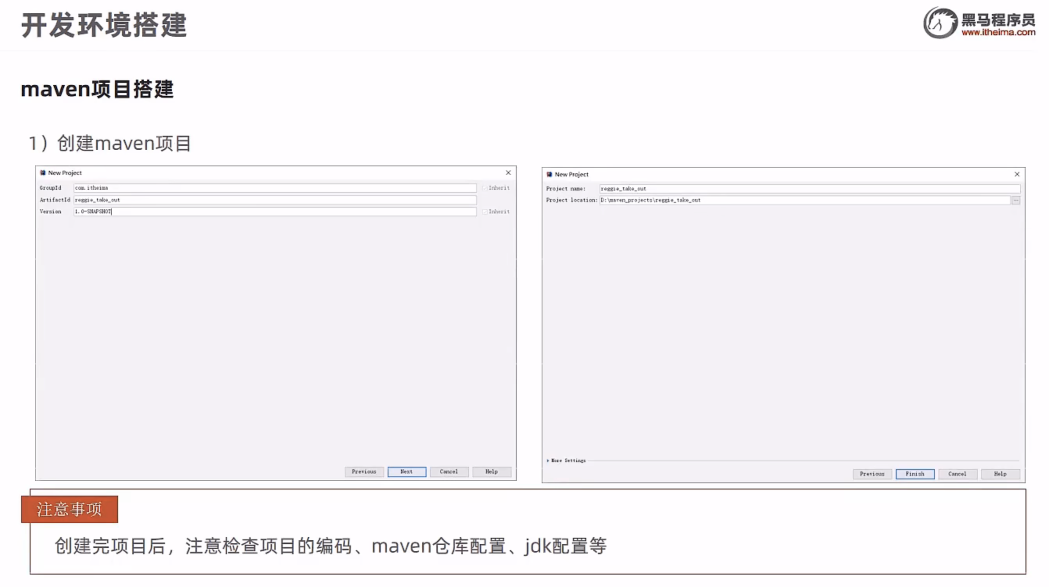The image size is (1049, 587).
Task: Click Previous button in left dialog
Action: coord(363,471)
